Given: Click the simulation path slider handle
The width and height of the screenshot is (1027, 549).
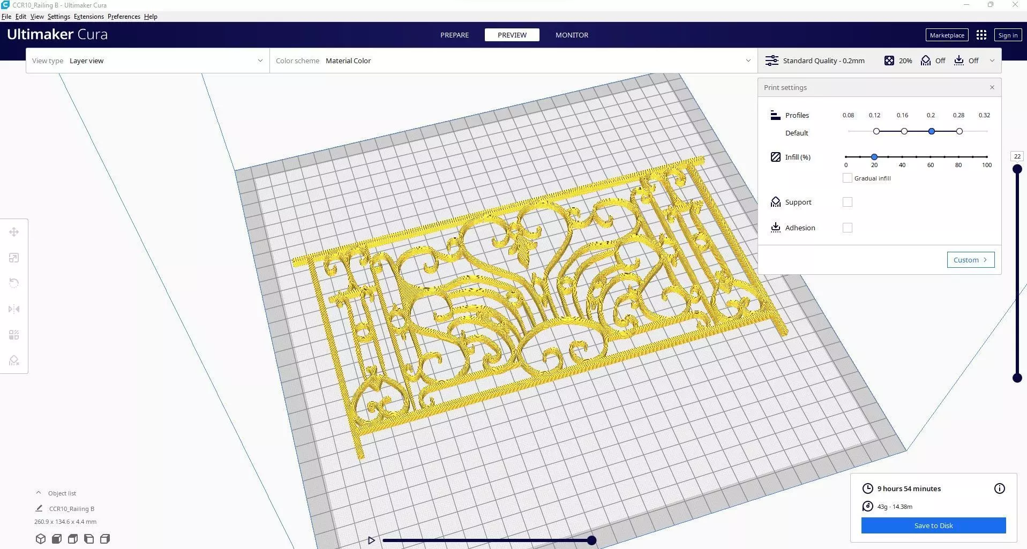Looking at the screenshot, I should coord(591,540).
